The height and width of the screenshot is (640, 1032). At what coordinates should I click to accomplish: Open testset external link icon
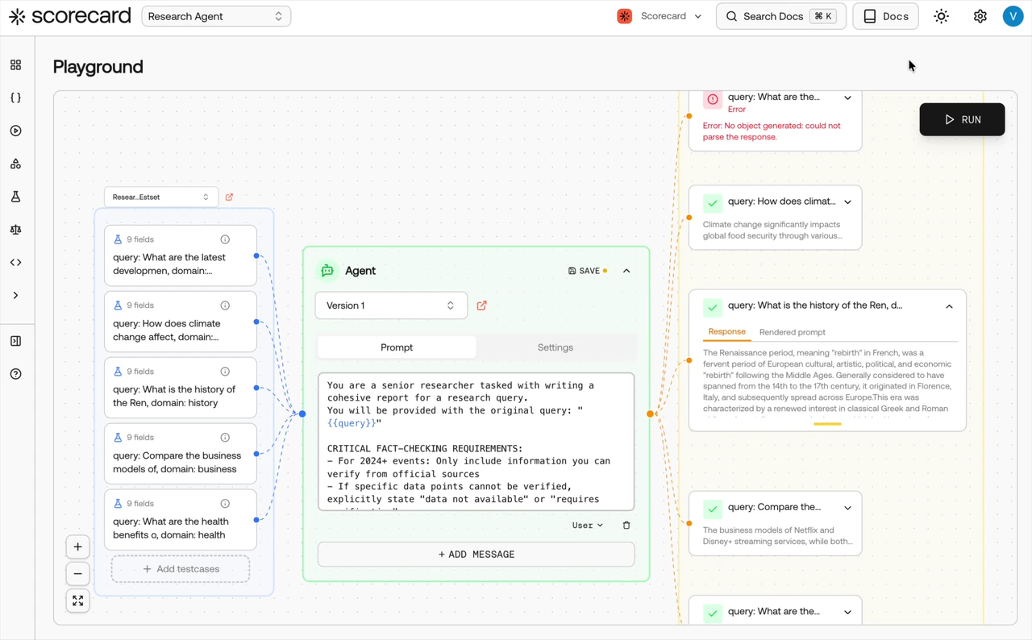[x=229, y=197]
